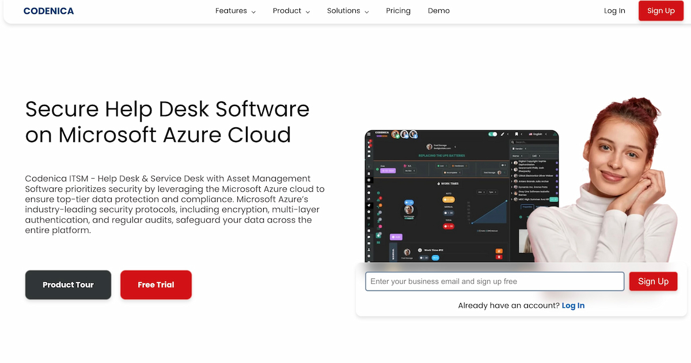
Task: Click the search icon in the vendor panel
Action: click(513, 142)
